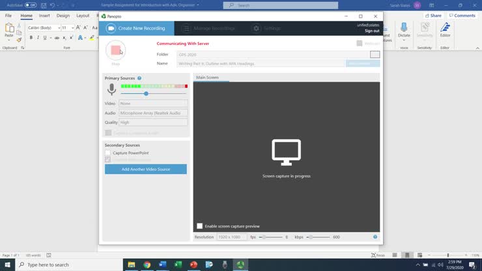Open the Audio source dropdown
Image resolution: width=482 pixels, height=271 pixels.
click(x=153, y=113)
